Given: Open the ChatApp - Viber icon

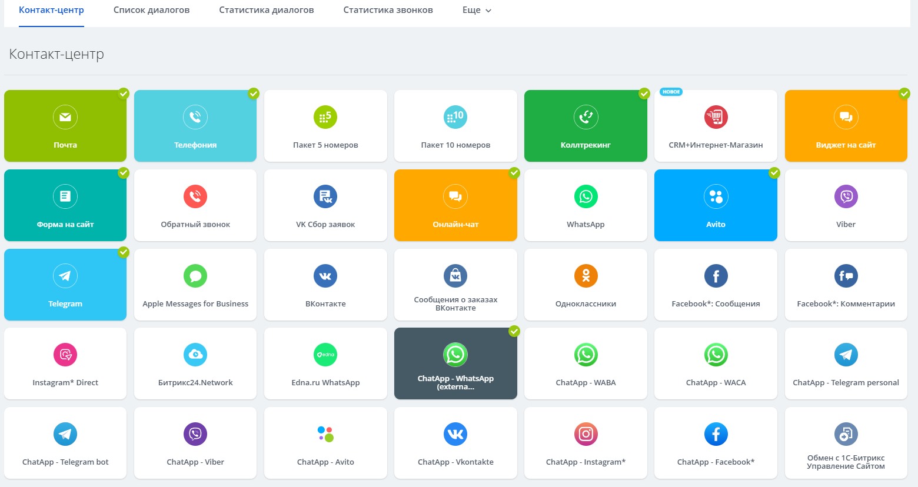Looking at the screenshot, I should [x=195, y=434].
